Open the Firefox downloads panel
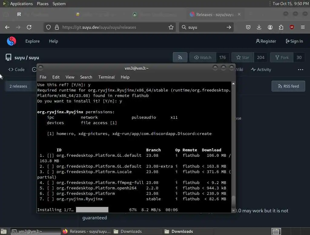The height and width of the screenshot is (235, 310). [x=259, y=27]
